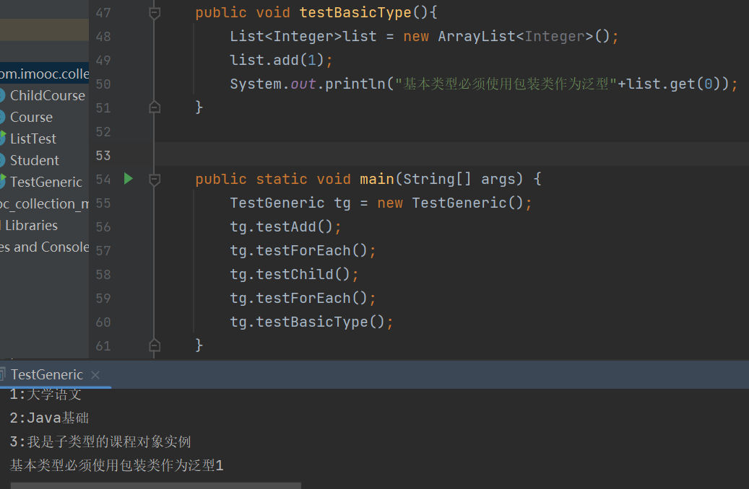Click the TestGeneric class icon in project tree
Image resolution: width=749 pixels, height=489 pixels.
(2, 182)
